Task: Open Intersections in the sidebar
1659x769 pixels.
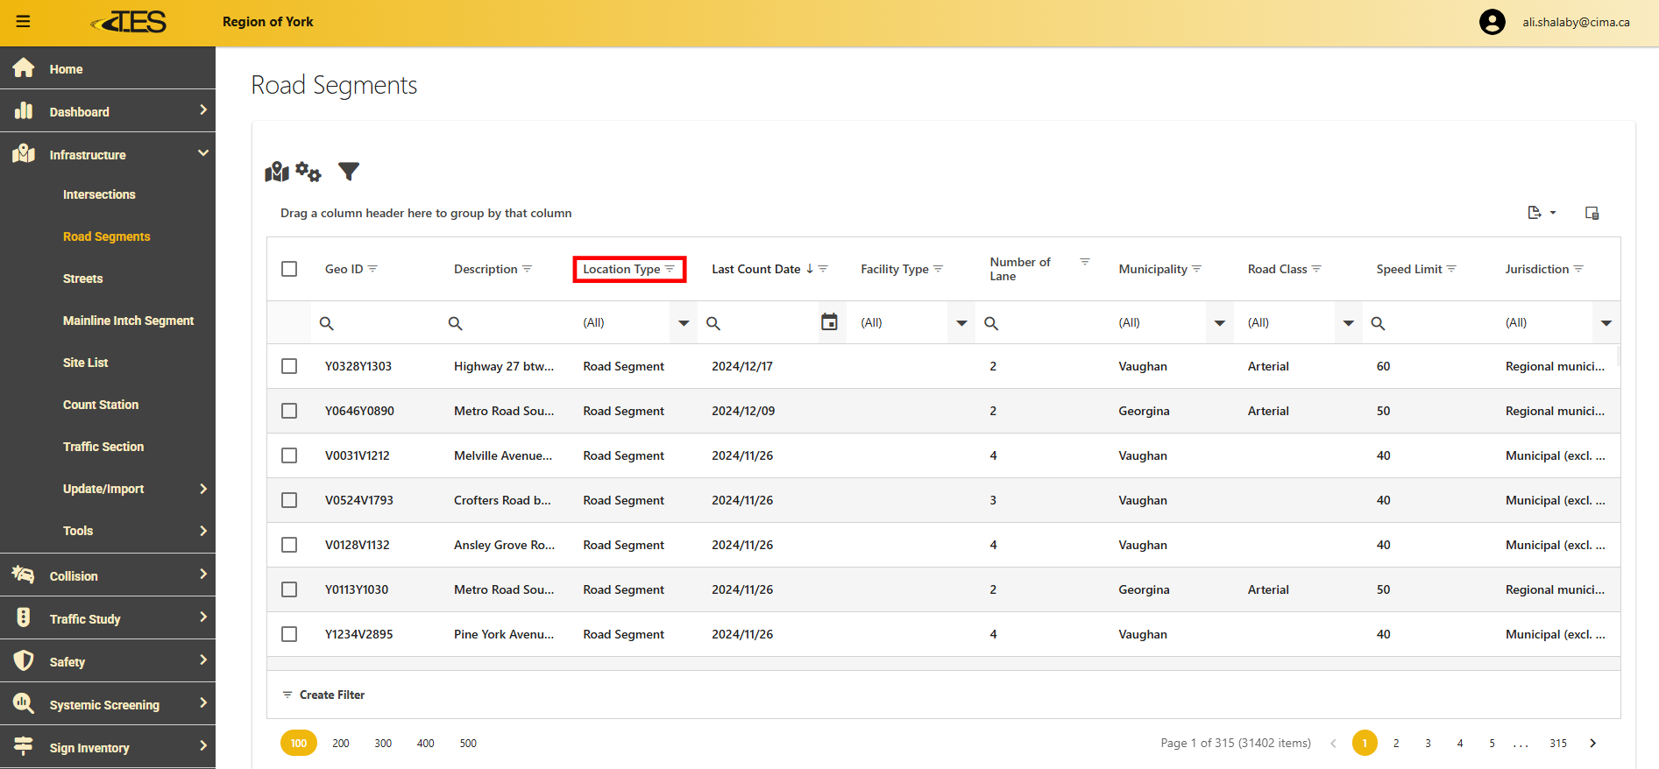Action: click(x=99, y=194)
